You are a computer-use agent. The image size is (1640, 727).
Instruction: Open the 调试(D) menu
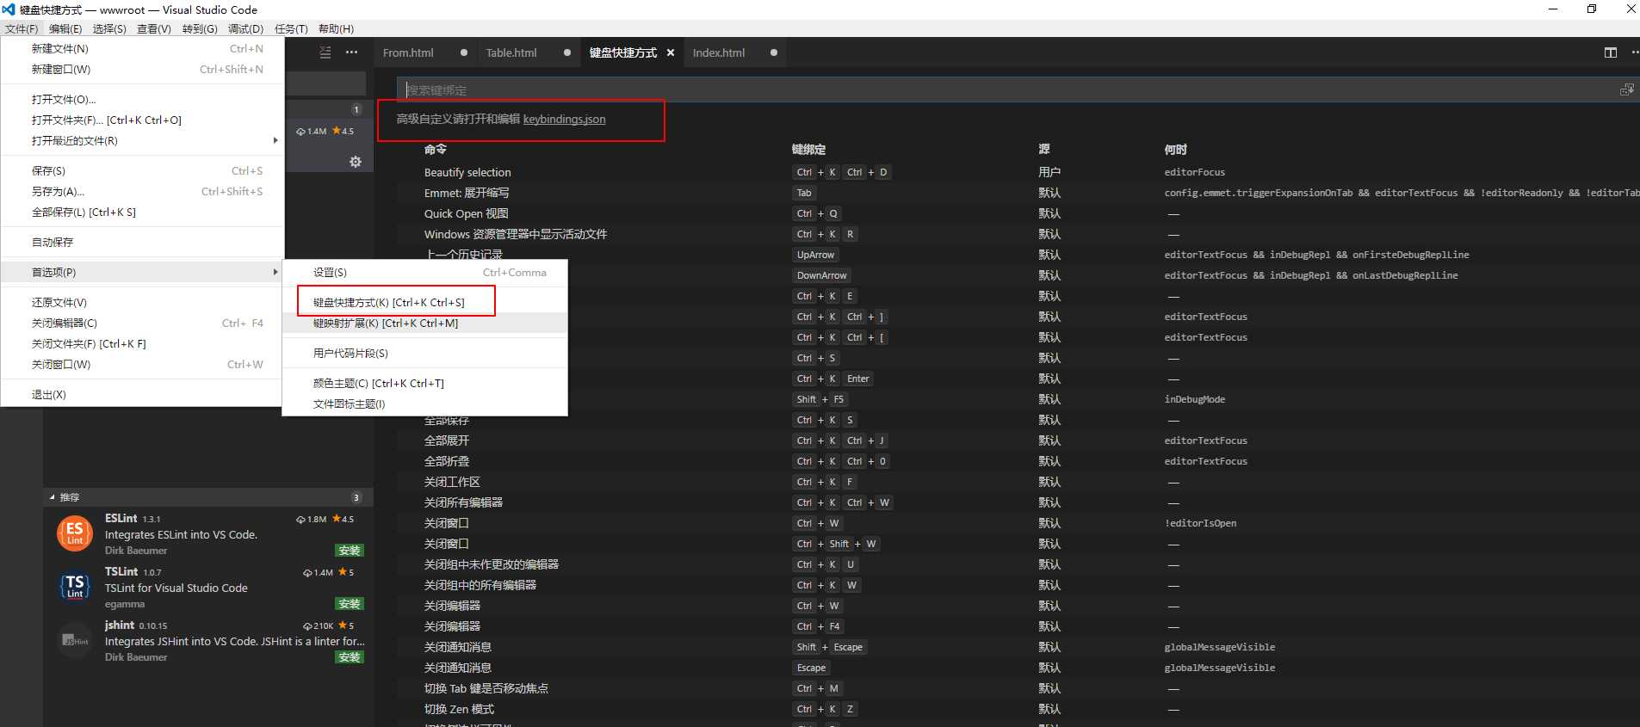[245, 28]
